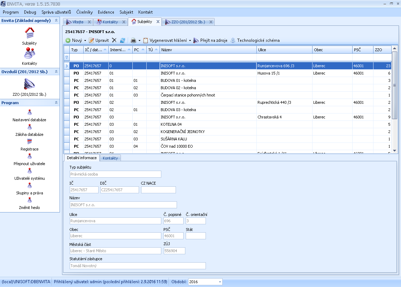Screen dimensions: 401x287
Task: Switch to the Kontakty detail tab
Action: (x=110, y=158)
